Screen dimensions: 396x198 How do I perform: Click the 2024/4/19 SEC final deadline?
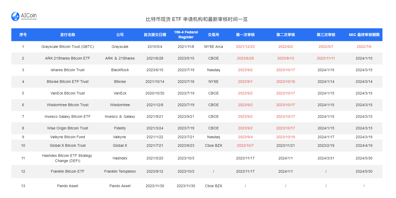point(364,145)
